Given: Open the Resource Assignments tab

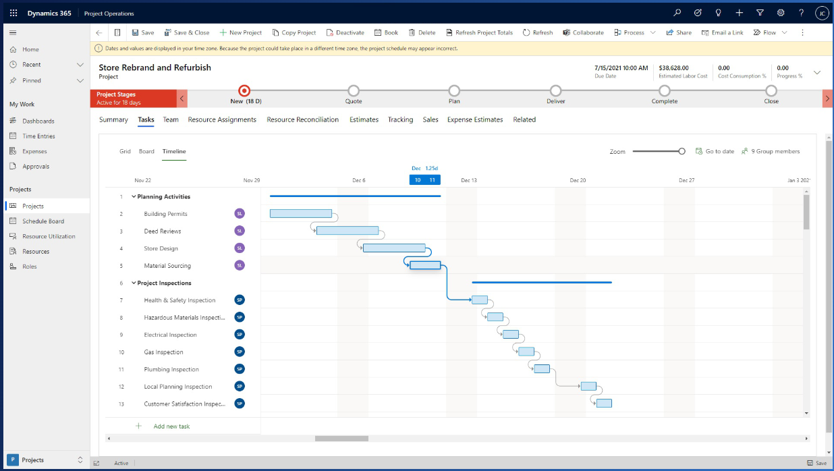Looking at the screenshot, I should coord(222,119).
